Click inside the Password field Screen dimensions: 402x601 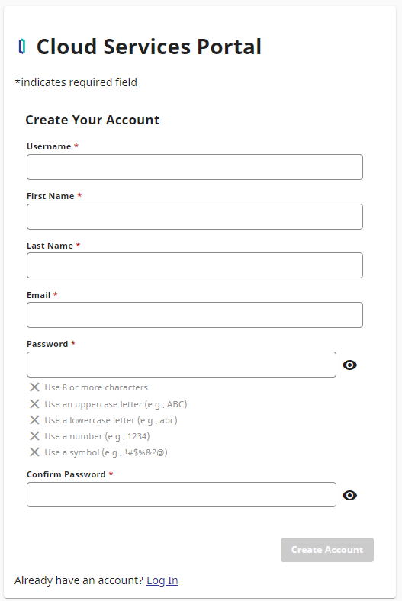(x=182, y=365)
